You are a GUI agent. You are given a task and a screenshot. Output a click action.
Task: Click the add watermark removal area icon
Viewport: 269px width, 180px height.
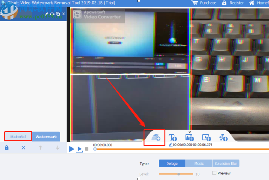[156, 138]
